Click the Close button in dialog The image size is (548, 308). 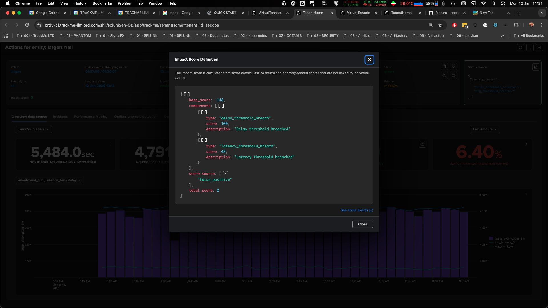point(362,224)
